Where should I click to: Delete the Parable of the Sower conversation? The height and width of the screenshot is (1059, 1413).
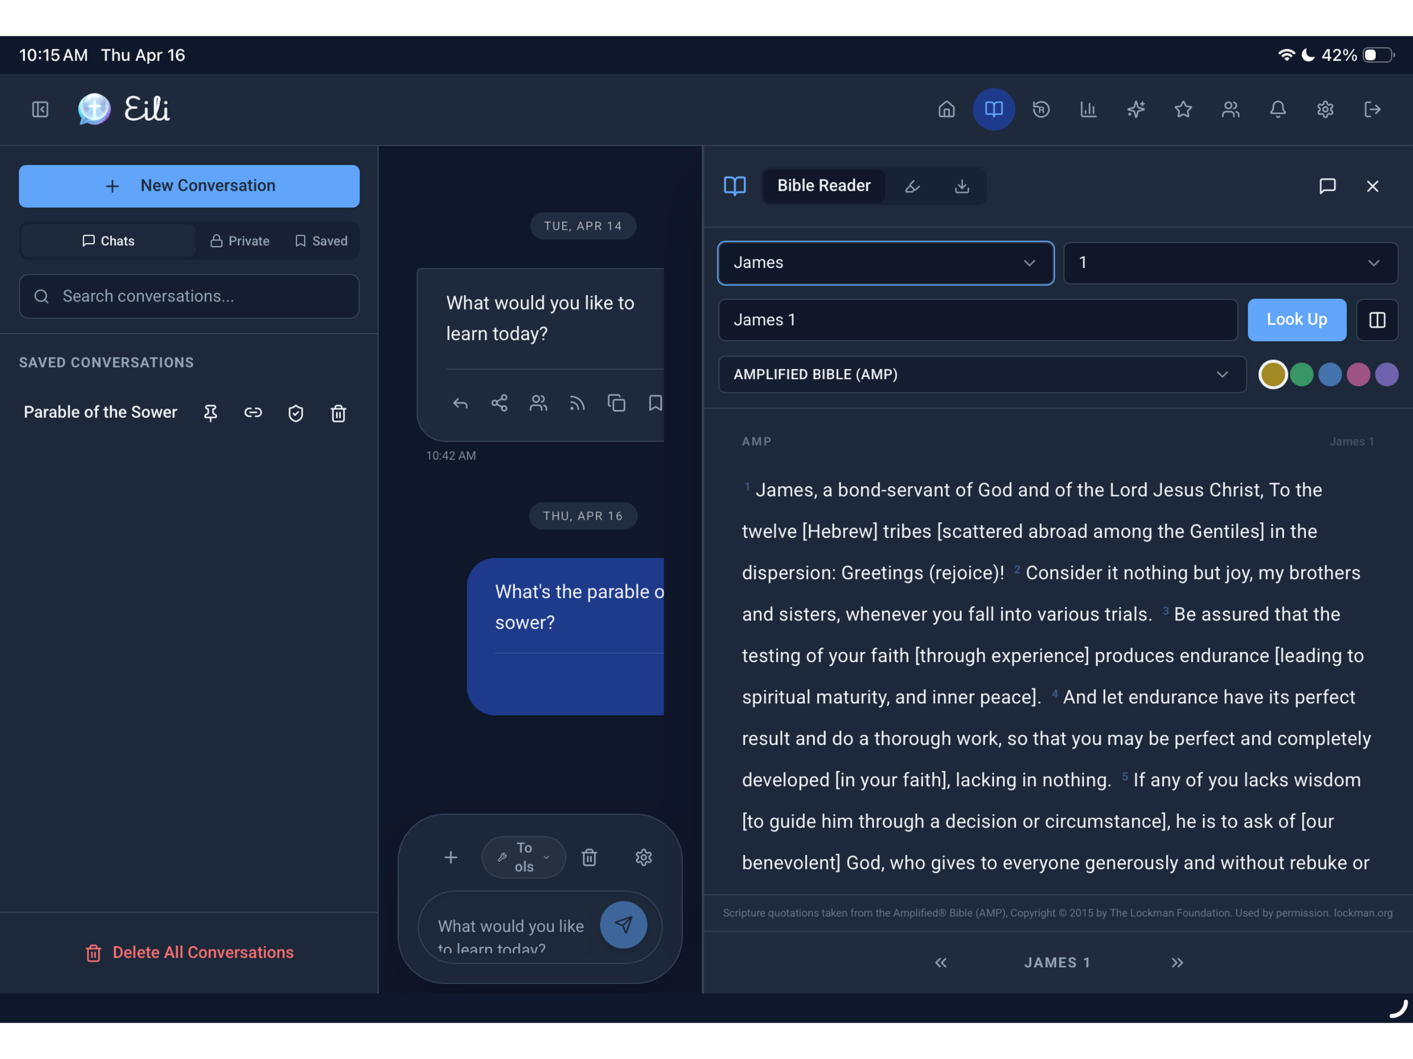(339, 413)
